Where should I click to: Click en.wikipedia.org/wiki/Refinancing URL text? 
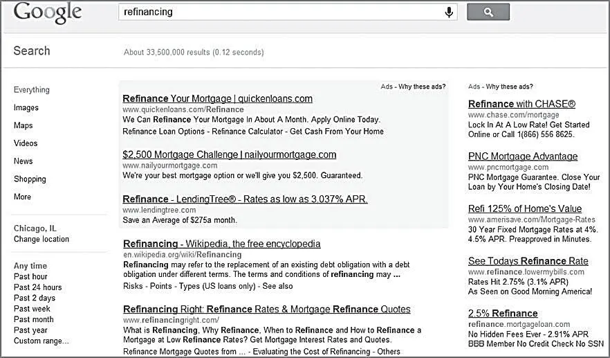tap(183, 254)
